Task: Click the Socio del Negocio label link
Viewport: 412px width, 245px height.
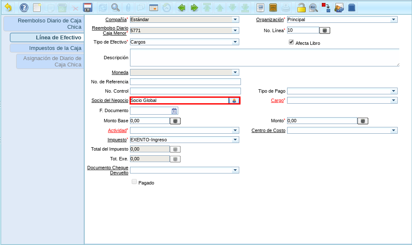Action: 110,100
